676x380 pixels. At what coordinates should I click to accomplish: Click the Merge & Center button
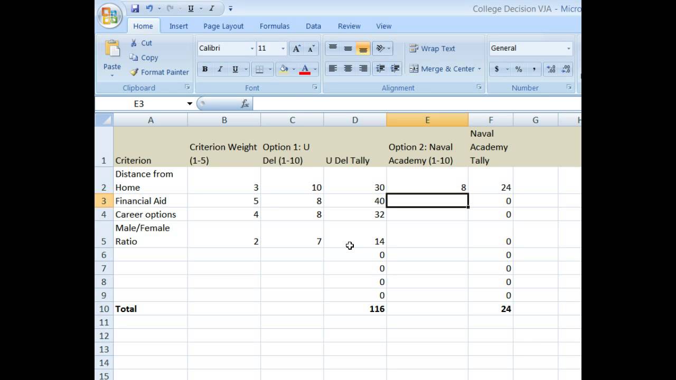pos(442,69)
